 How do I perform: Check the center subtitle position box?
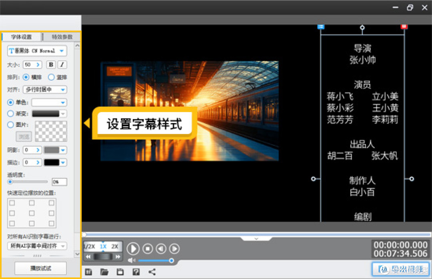(x=32, y=213)
